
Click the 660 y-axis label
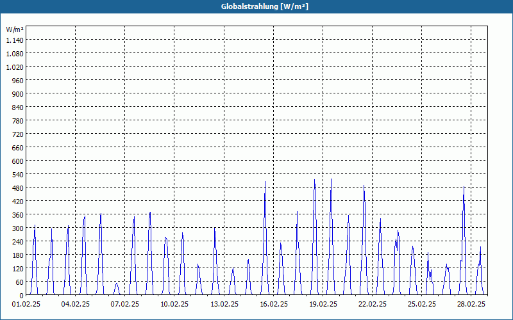[x=18, y=148]
